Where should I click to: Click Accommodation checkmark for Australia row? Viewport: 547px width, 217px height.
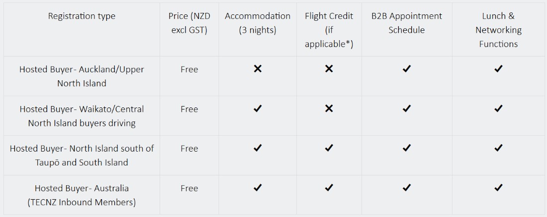[x=258, y=188]
